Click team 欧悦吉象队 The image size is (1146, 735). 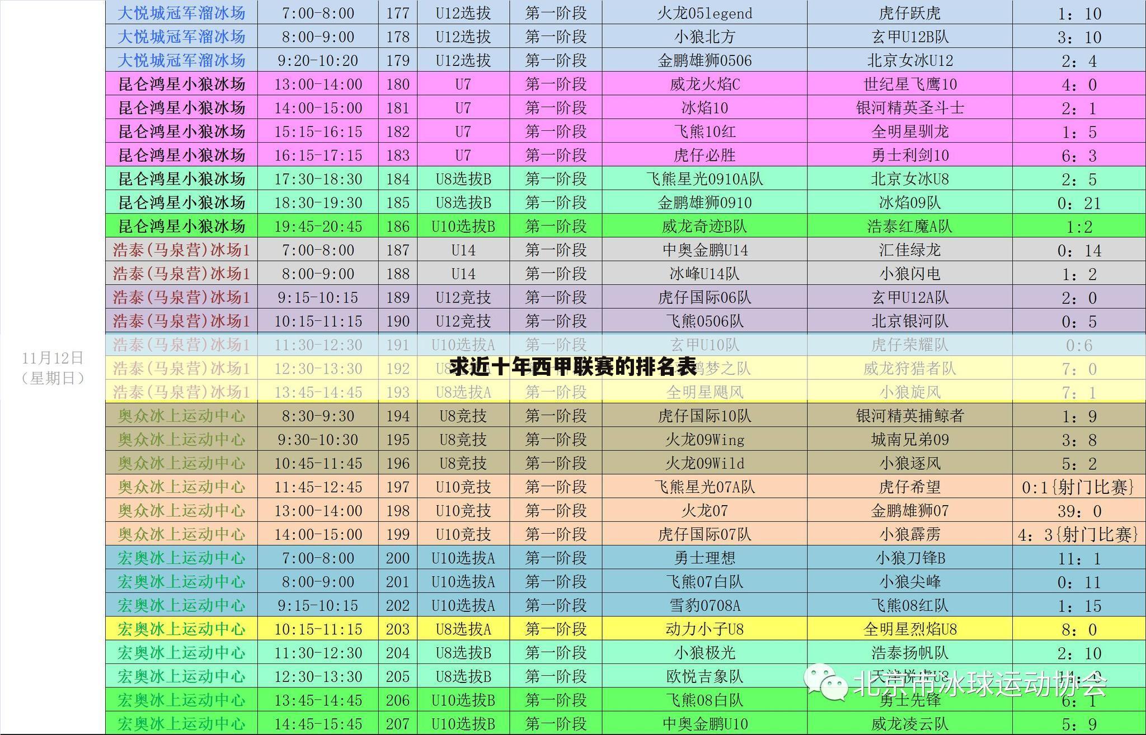click(704, 676)
